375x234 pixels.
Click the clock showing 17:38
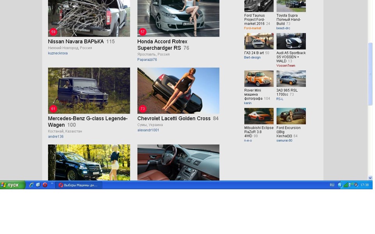364,185
